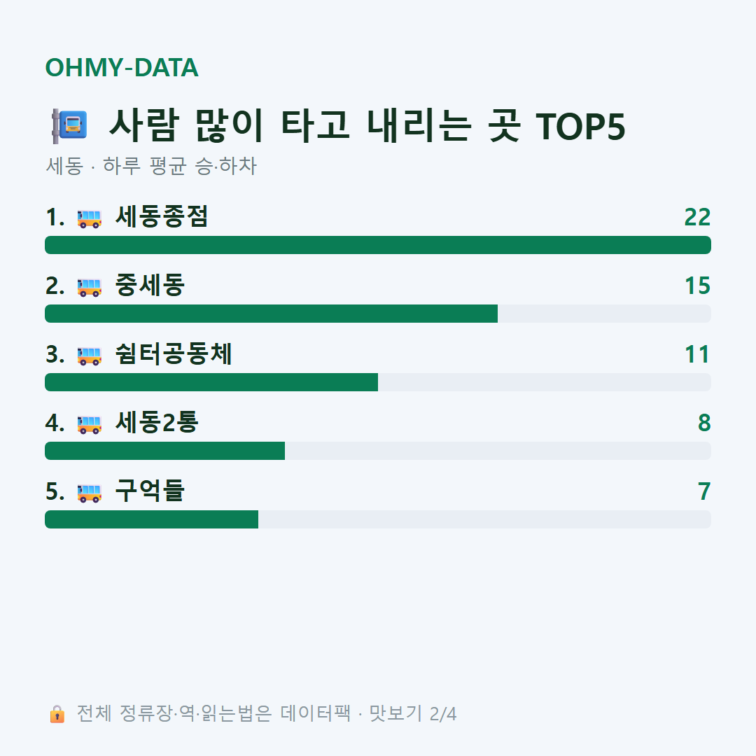This screenshot has height=756, width=756.
Task: Select the 중세동 stop name
Action: 150,285
